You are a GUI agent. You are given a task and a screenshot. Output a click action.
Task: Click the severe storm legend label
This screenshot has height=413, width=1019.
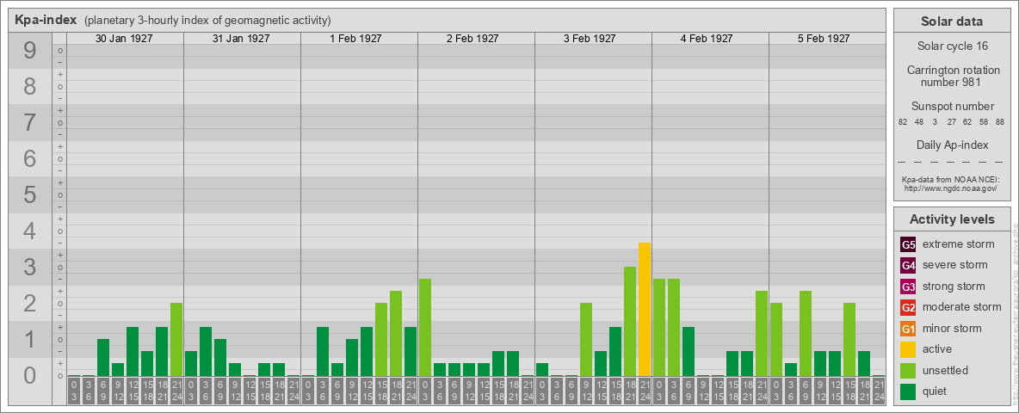[955, 266]
